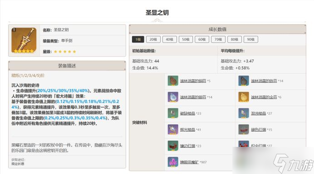Click the 20%/25%/30%/35%/40% blue values
Image resolution: width=314 pixels, height=174 pixels.
click(x=63, y=91)
